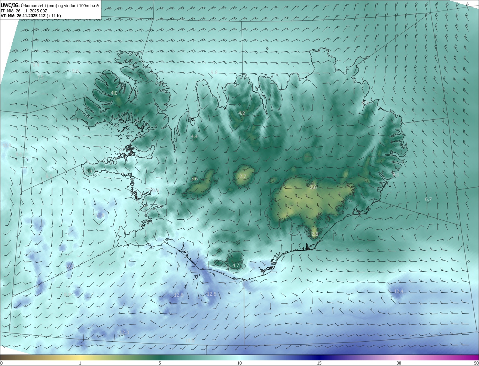Click the 'IT: Mið. 26. 11. 2025 00Z' line
479x366 pixels.
click(25, 11)
